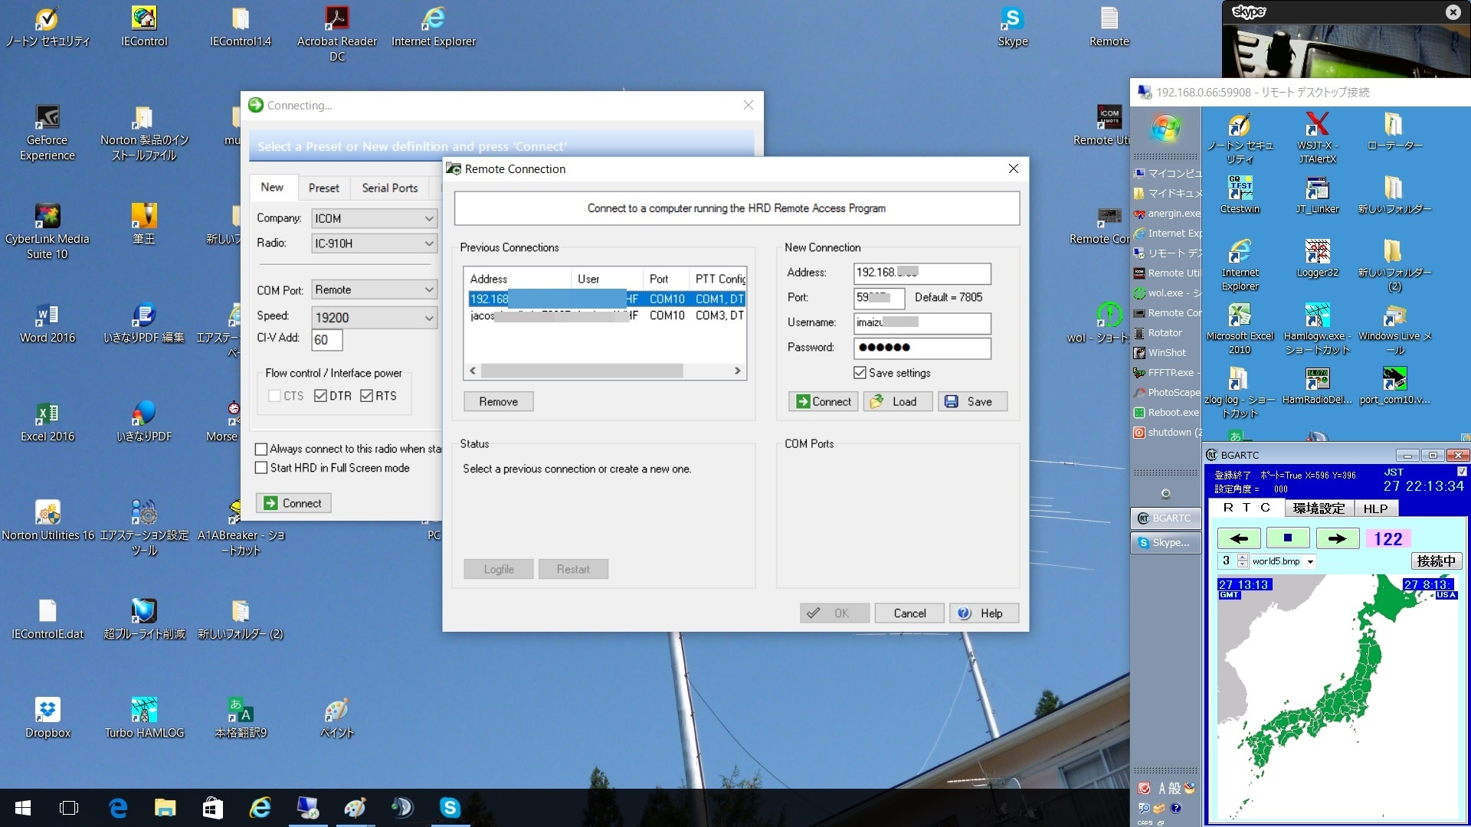Open the WSJT-X JTAlertX shortcut
The width and height of the screenshot is (1471, 827).
[x=1317, y=126]
